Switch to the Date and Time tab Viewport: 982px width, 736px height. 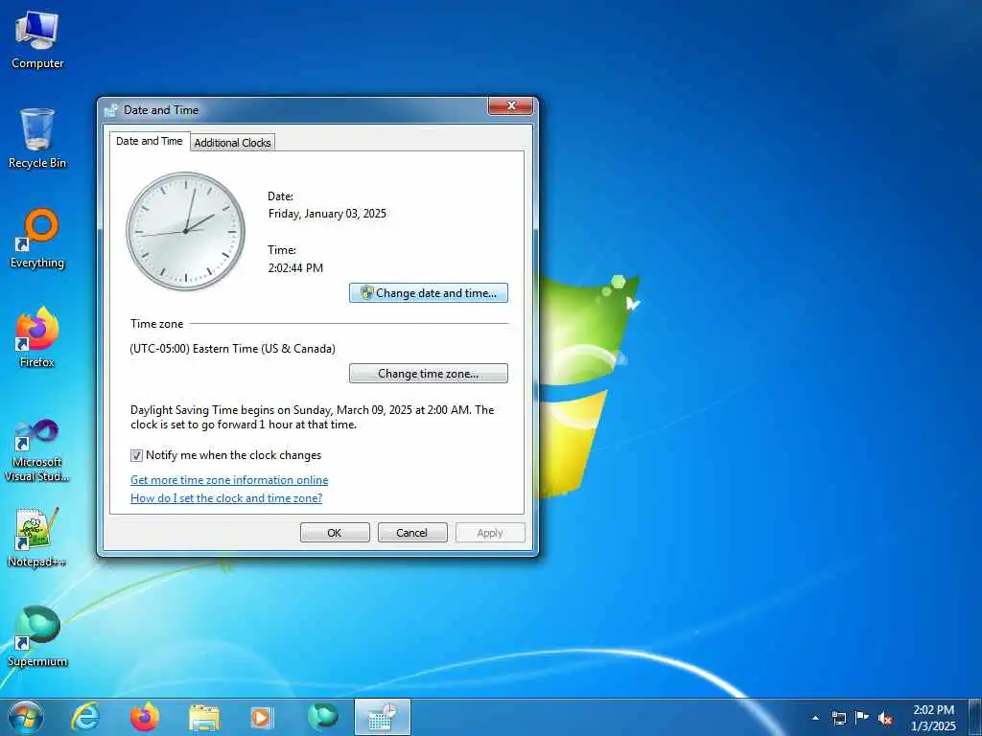[149, 142]
